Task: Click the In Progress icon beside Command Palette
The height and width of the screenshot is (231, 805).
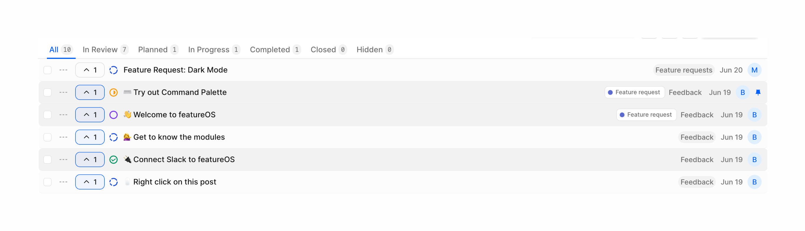Action: point(114,93)
